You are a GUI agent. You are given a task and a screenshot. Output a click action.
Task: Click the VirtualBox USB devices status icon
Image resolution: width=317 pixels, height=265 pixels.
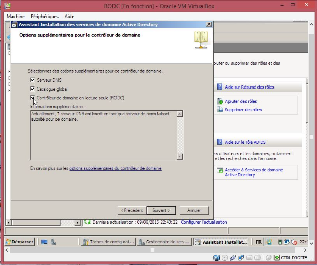233,258
